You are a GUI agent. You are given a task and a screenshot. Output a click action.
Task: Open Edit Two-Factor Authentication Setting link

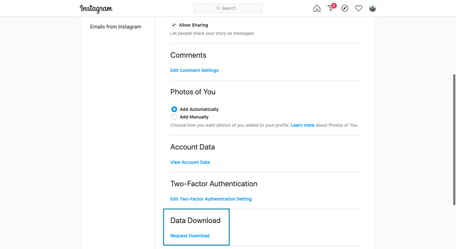pos(211,199)
